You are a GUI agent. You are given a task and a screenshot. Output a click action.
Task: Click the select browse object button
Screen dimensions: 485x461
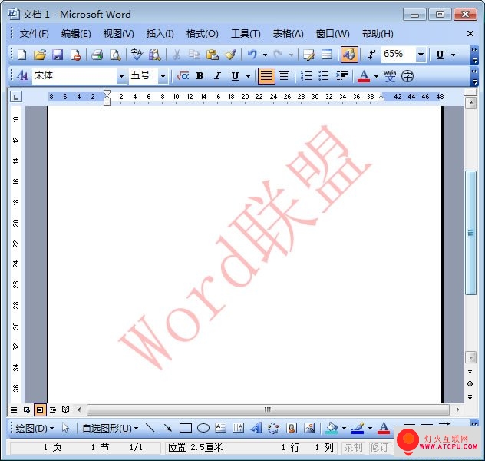(470, 384)
